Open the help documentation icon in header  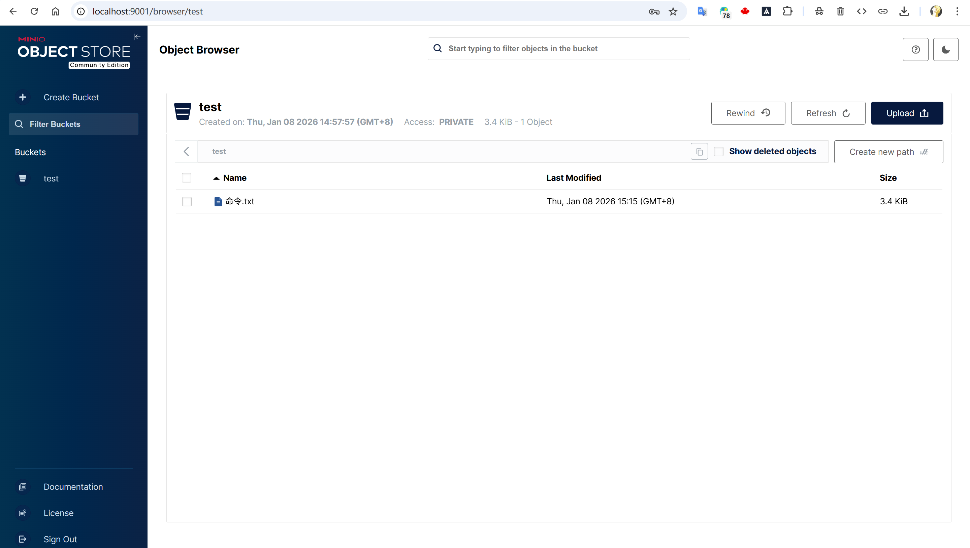pos(915,49)
